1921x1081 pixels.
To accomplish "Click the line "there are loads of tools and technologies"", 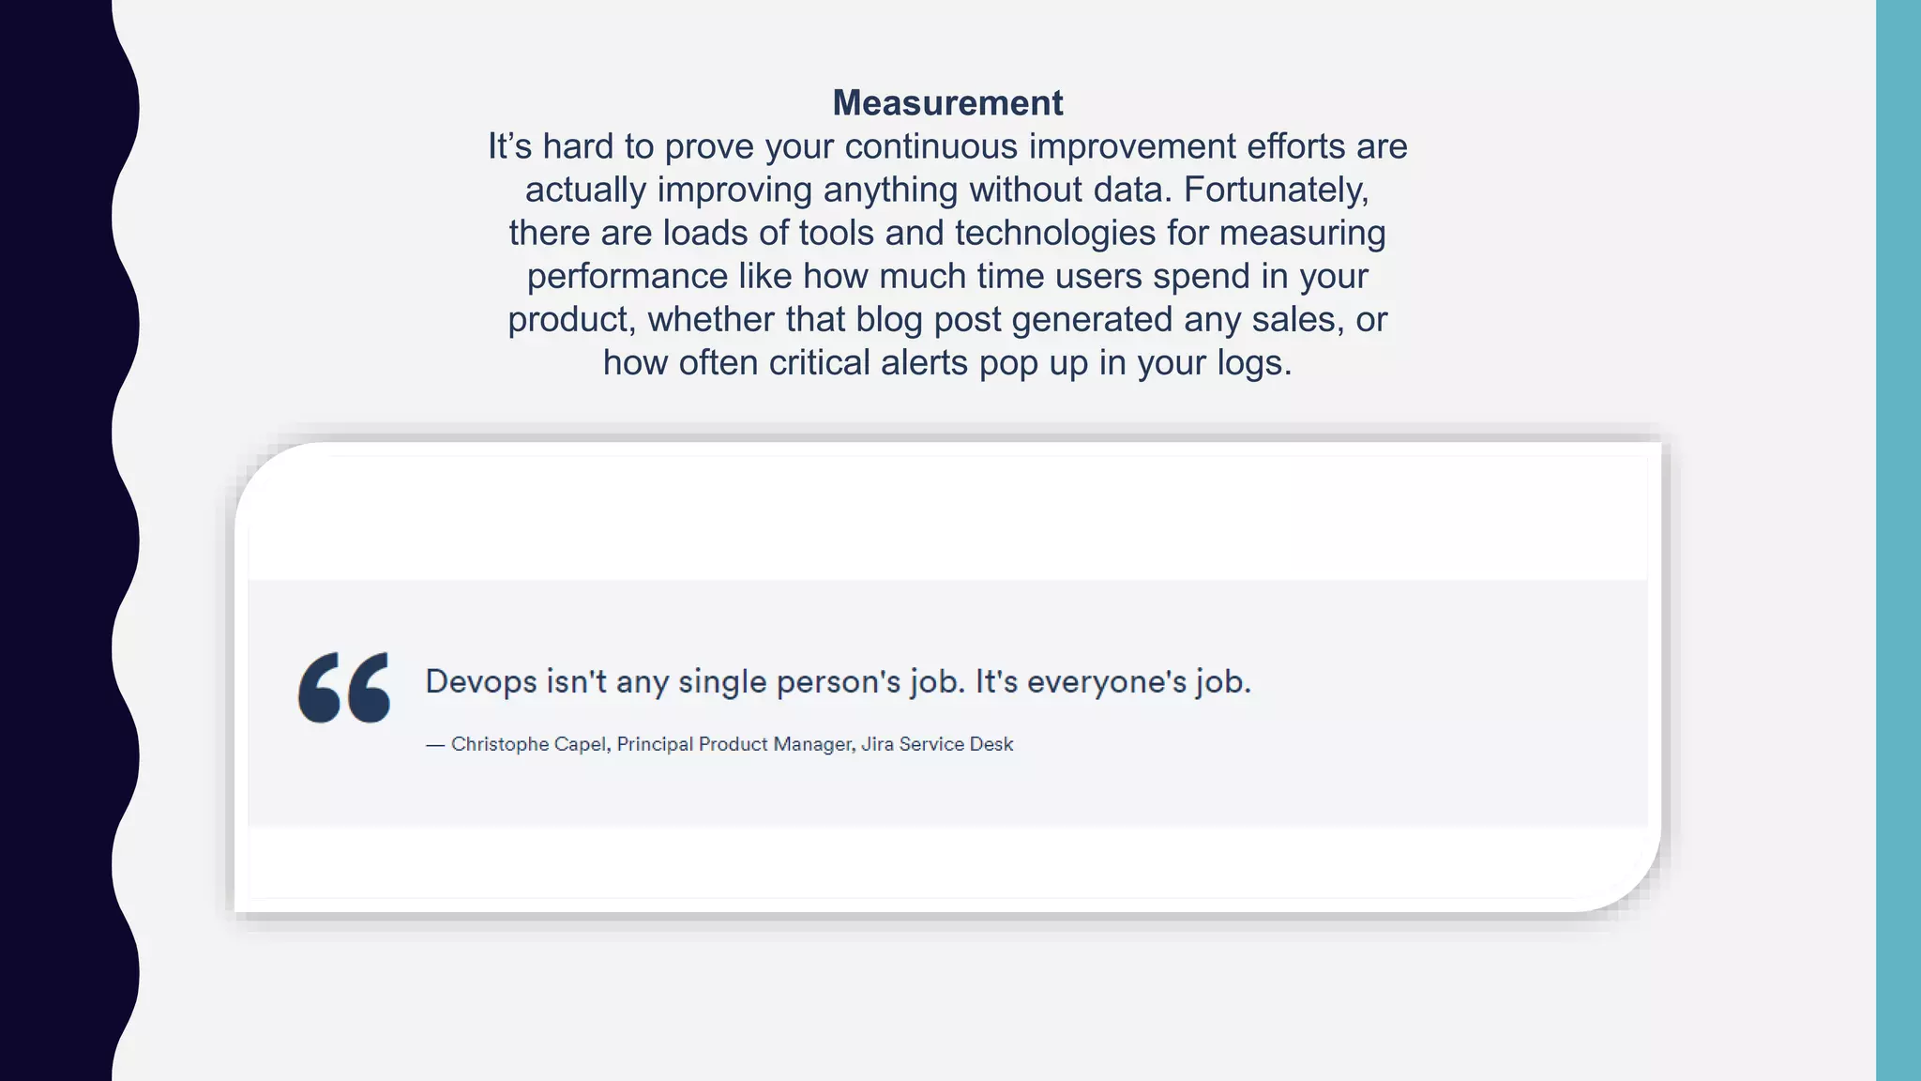I will 947,233.
